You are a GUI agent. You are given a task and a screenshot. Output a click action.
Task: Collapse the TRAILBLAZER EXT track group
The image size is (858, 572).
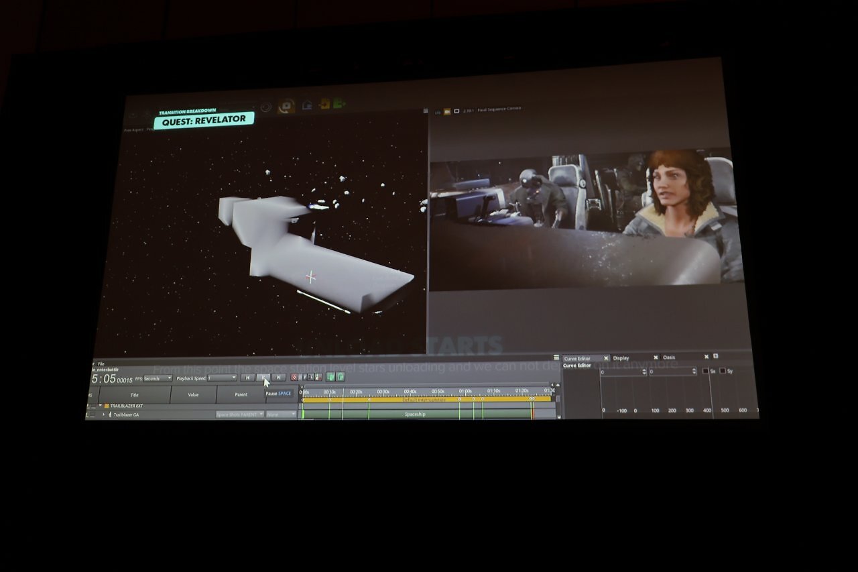(x=101, y=406)
